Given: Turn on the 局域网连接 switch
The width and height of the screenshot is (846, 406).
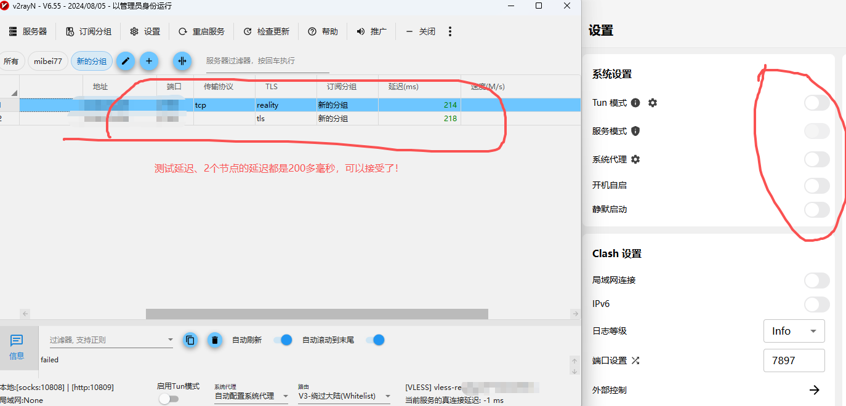Looking at the screenshot, I should pyautogui.click(x=816, y=281).
